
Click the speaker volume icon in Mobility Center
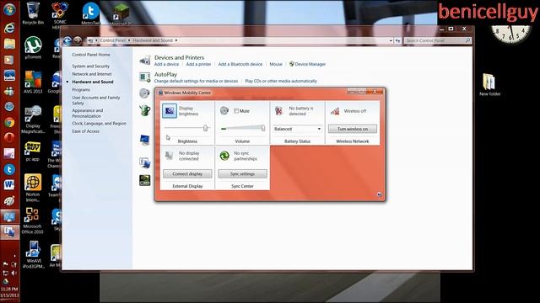click(224, 110)
